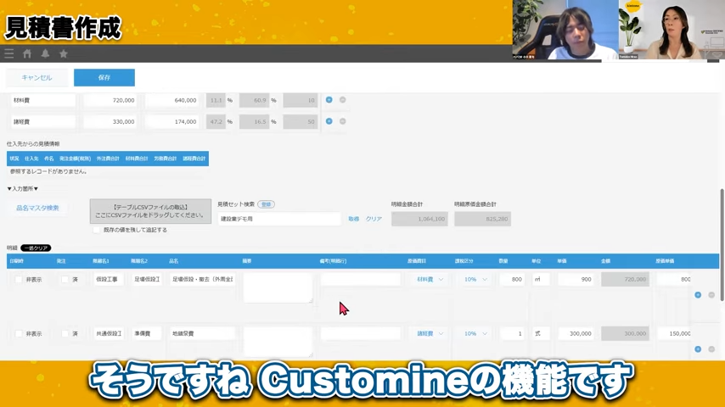Click the 式 unit field
This screenshot has width=725, height=407.
[x=541, y=333]
